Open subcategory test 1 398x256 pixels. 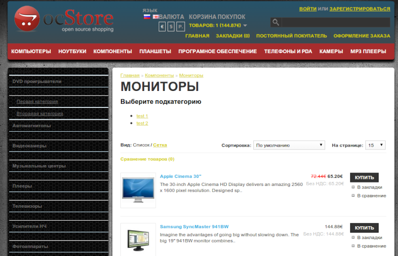click(142, 116)
